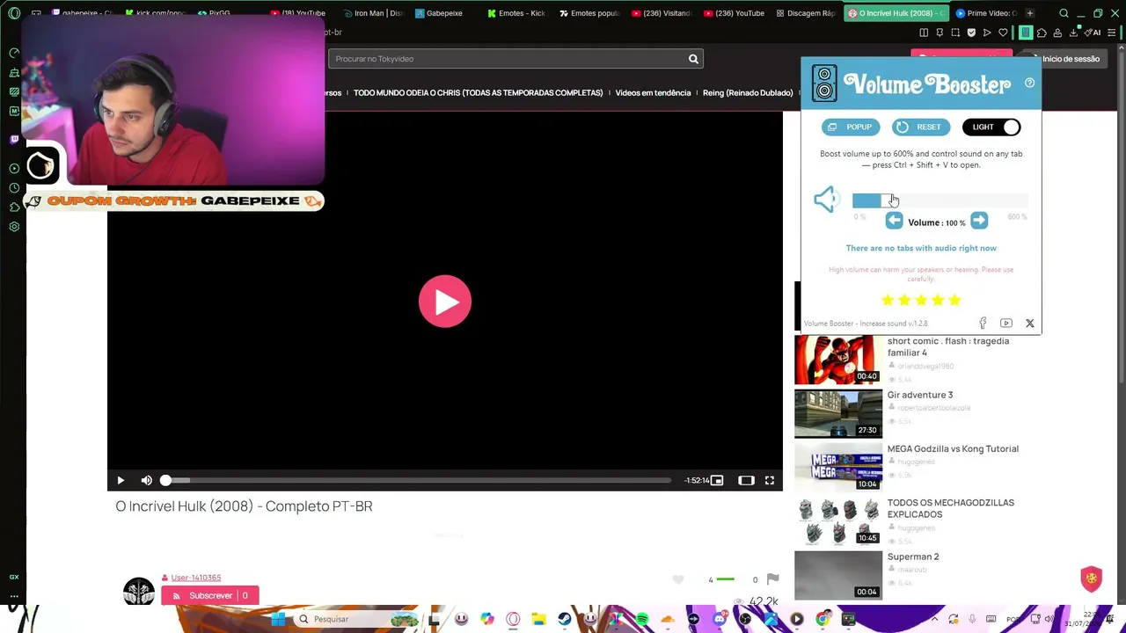
Task: Open 'TODOS OS MECHAGODZILLAS EXPLICADOS' video
Action: point(951,509)
